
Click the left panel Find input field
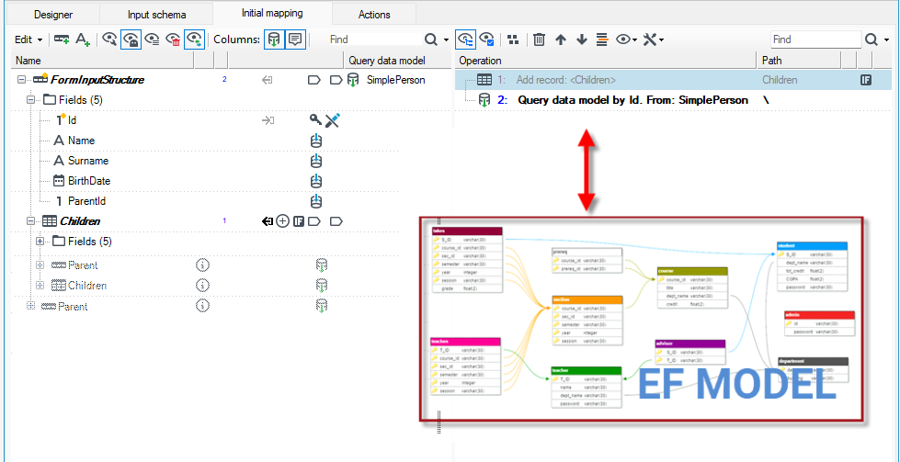(x=375, y=39)
